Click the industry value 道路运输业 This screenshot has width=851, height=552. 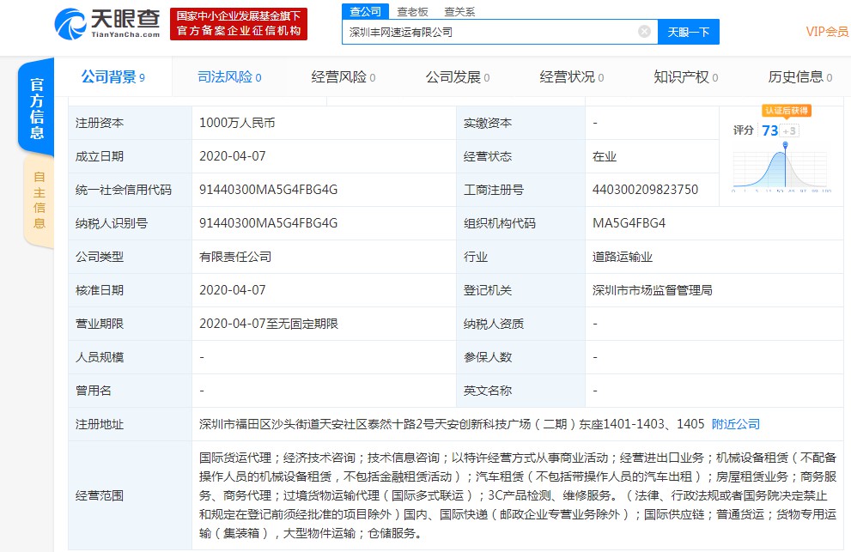623,257
